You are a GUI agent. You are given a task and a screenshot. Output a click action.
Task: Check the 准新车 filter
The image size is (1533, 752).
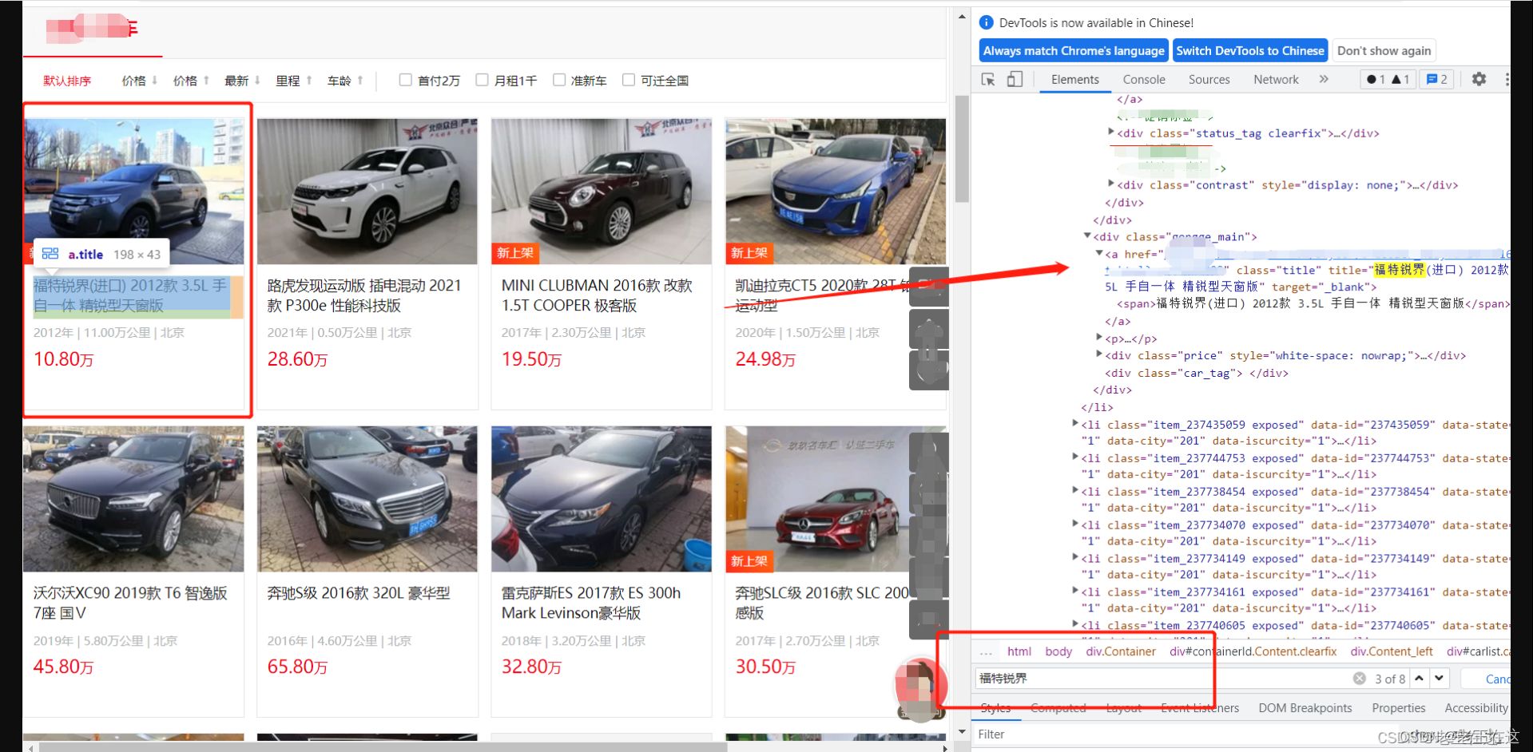(559, 80)
